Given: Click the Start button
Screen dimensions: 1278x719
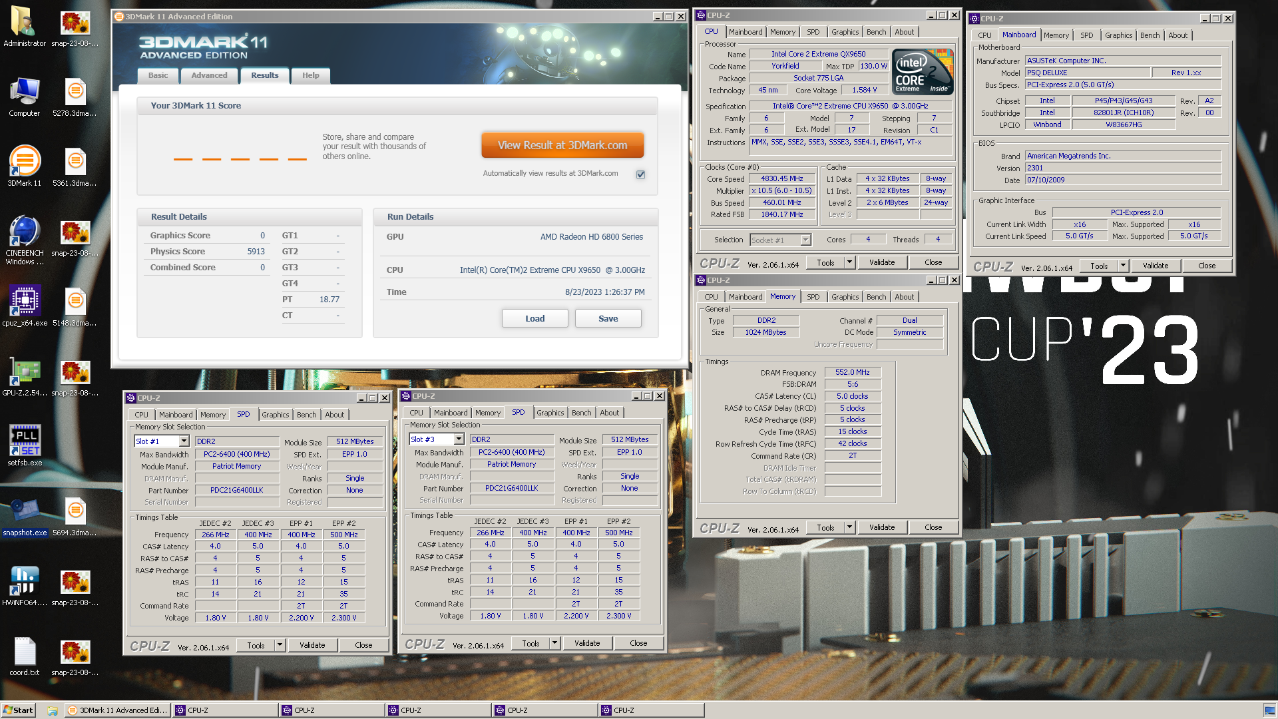Looking at the screenshot, I should [18, 710].
